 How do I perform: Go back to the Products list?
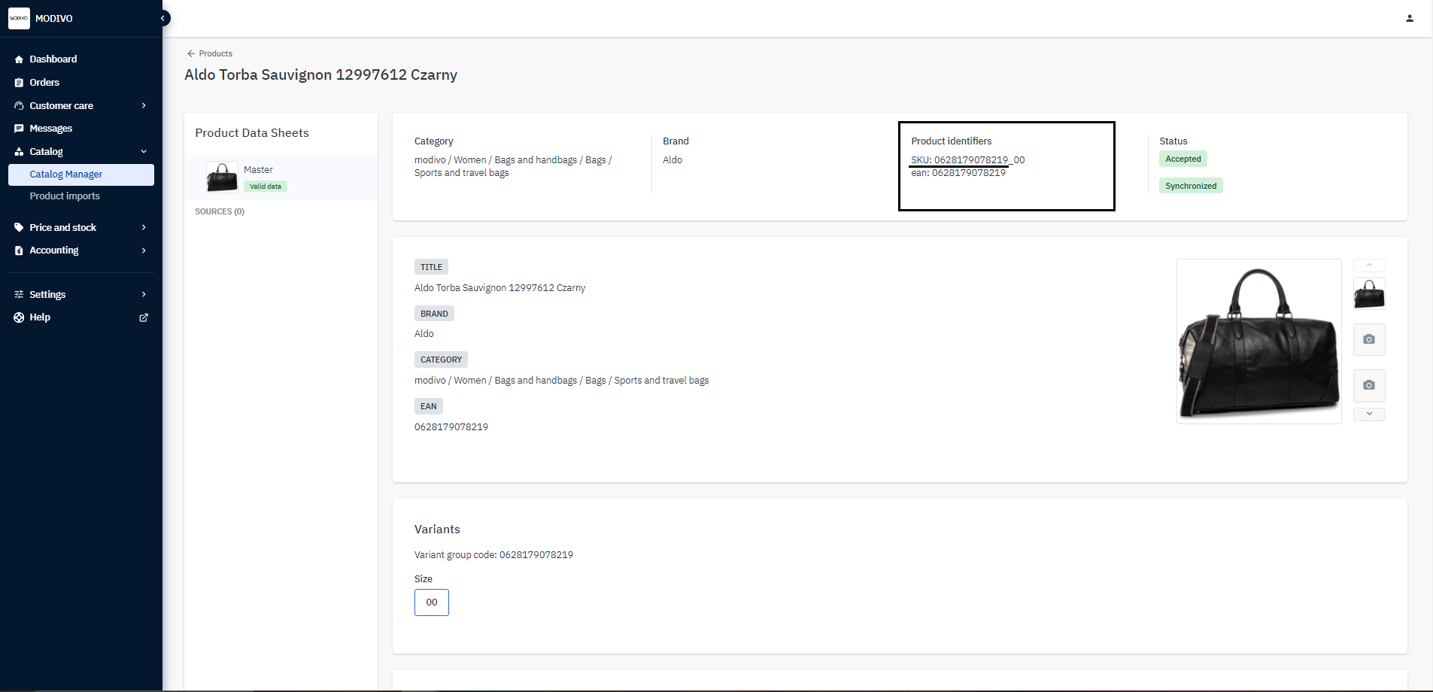[215, 53]
